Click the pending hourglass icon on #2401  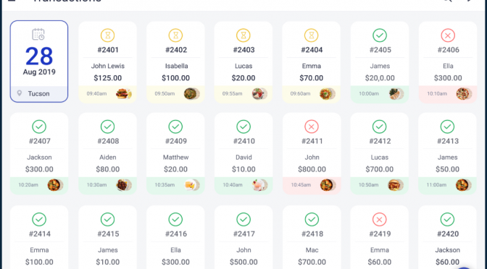(107, 35)
